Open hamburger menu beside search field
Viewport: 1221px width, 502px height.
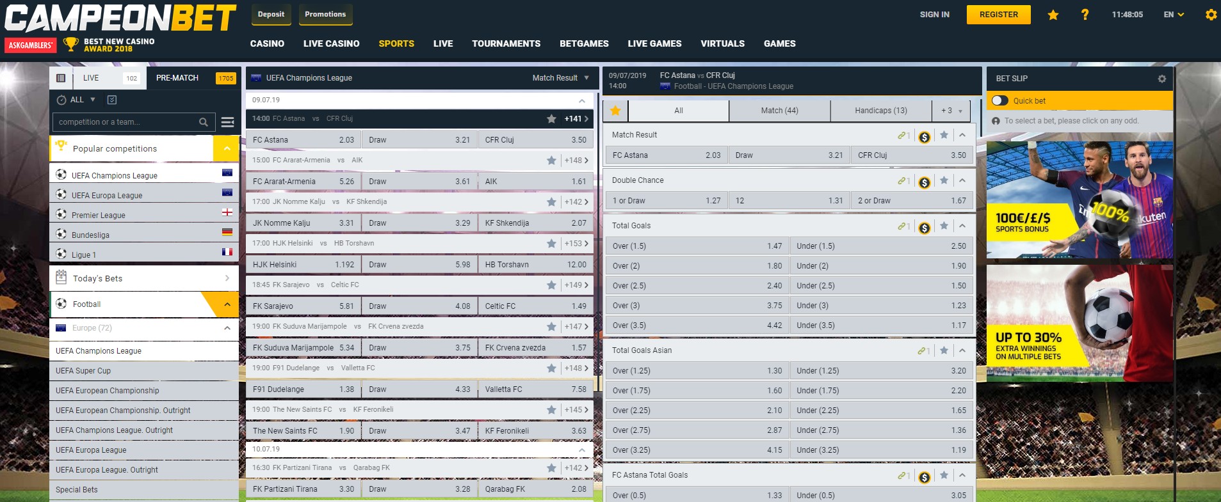[x=227, y=122]
